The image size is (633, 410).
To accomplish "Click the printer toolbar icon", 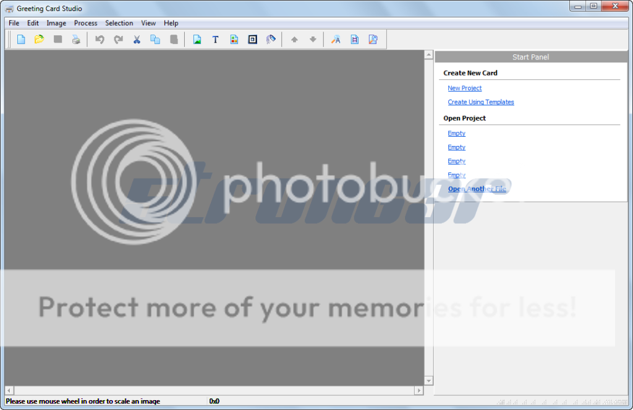I will (76, 39).
